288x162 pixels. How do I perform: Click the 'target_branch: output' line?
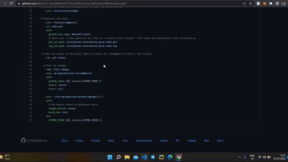pos(62,108)
